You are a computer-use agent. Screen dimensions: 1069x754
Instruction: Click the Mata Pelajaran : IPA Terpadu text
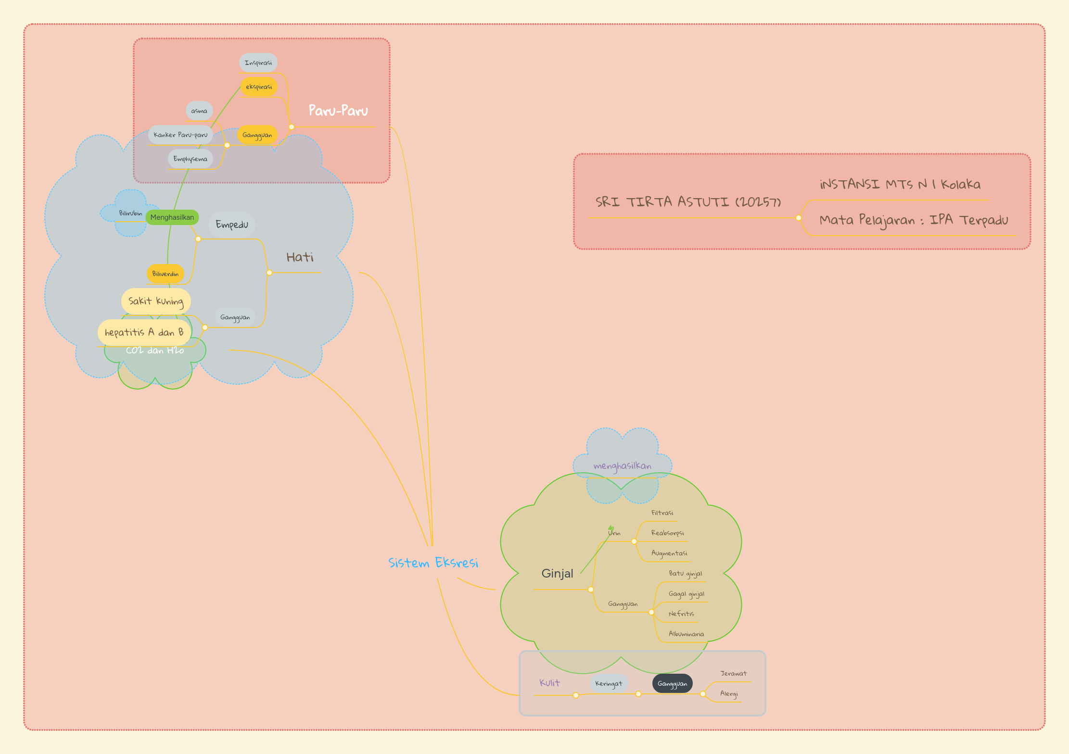[x=914, y=220]
